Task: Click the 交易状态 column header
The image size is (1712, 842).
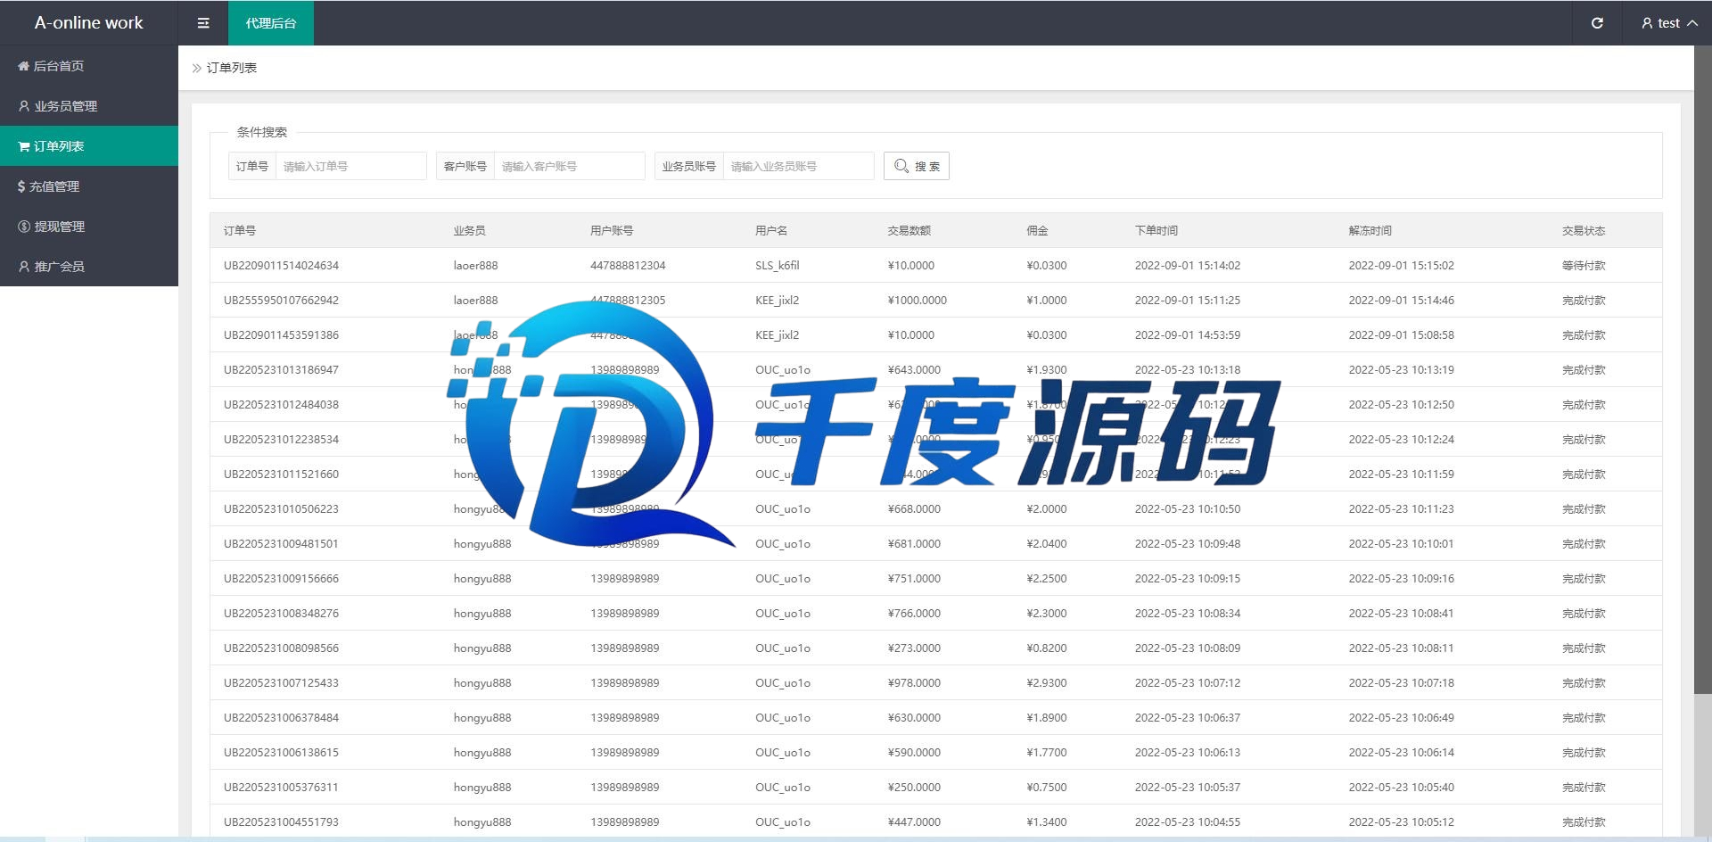Action: 1584,230
